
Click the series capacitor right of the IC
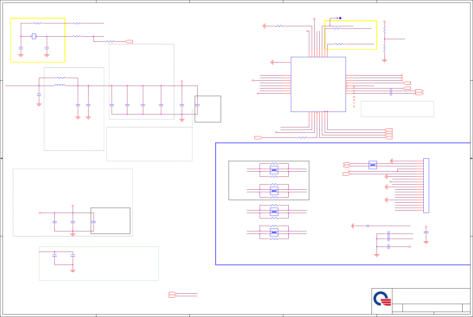click(x=391, y=92)
